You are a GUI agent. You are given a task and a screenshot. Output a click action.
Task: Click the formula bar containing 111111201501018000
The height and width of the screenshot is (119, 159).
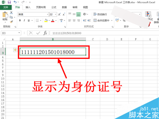104,33
